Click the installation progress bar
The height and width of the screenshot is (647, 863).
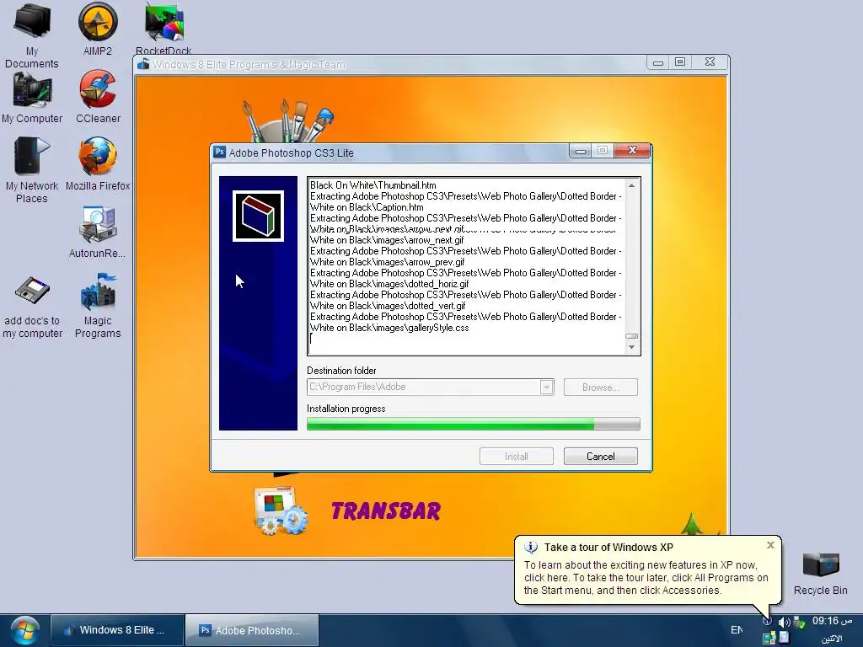click(x=474, y=424)
